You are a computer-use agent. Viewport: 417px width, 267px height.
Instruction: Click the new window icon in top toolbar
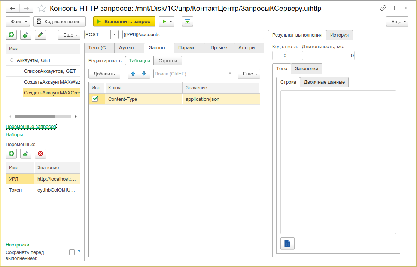(188, 22)
